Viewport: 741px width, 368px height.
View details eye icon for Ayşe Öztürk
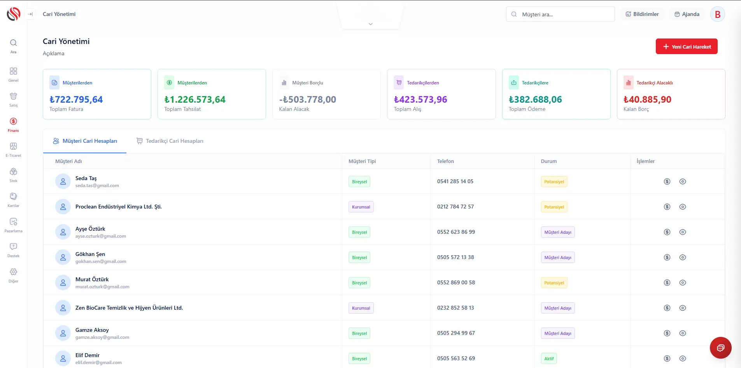pyautogui.click(x=682, y=232)
